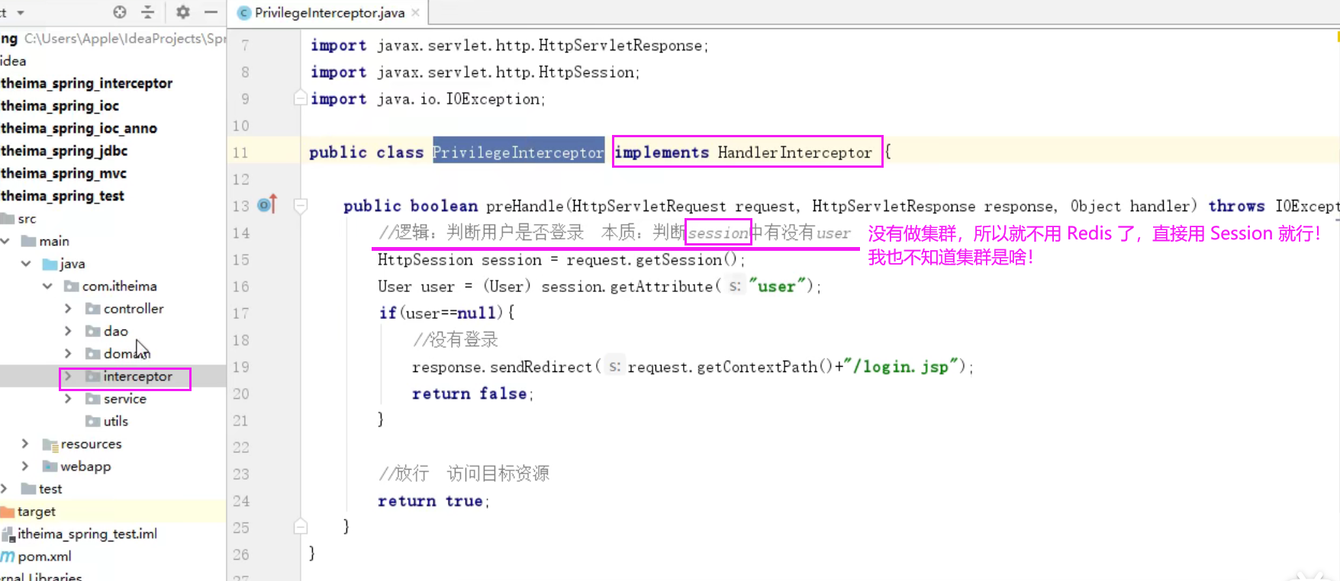Collapse the main folder
This screenshot has width=1340, height=581.
pos(5,241)
